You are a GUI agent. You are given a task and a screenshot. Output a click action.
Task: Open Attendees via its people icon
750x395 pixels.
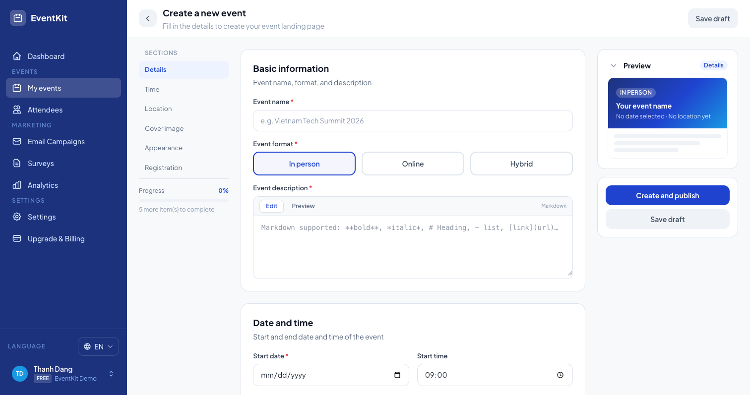tap(17, 110)
